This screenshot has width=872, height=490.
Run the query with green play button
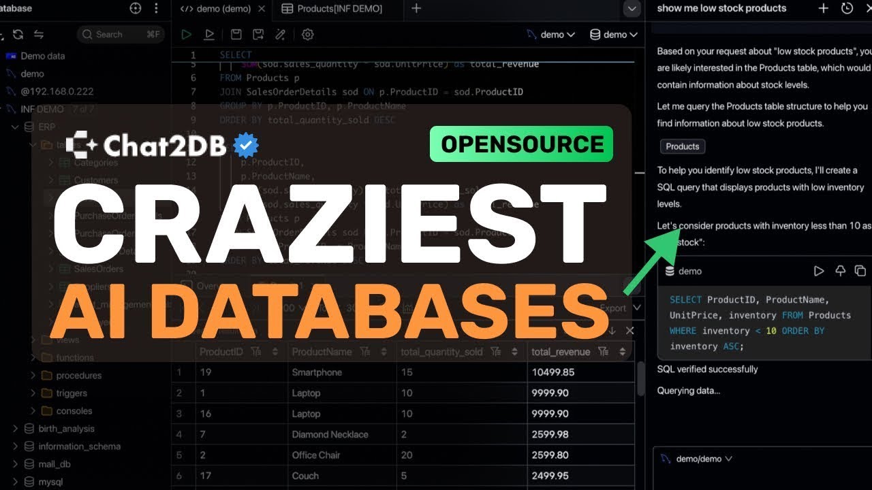(x=186, y=34)
